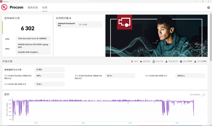
Task: Click the export score 6 302 in details
Action: [39, 69]
